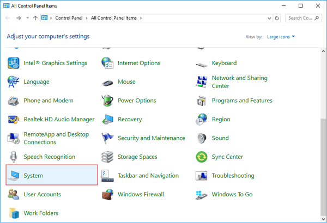Open the Intel Graphics Settings icon

[x=14, y=63]
